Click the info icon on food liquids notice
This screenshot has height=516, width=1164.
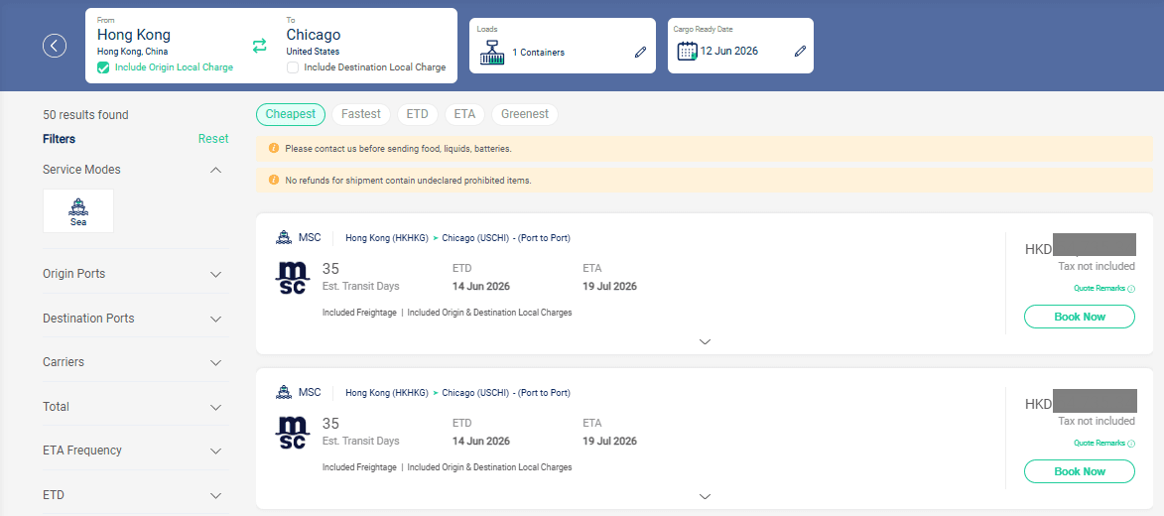click(273, 149)
